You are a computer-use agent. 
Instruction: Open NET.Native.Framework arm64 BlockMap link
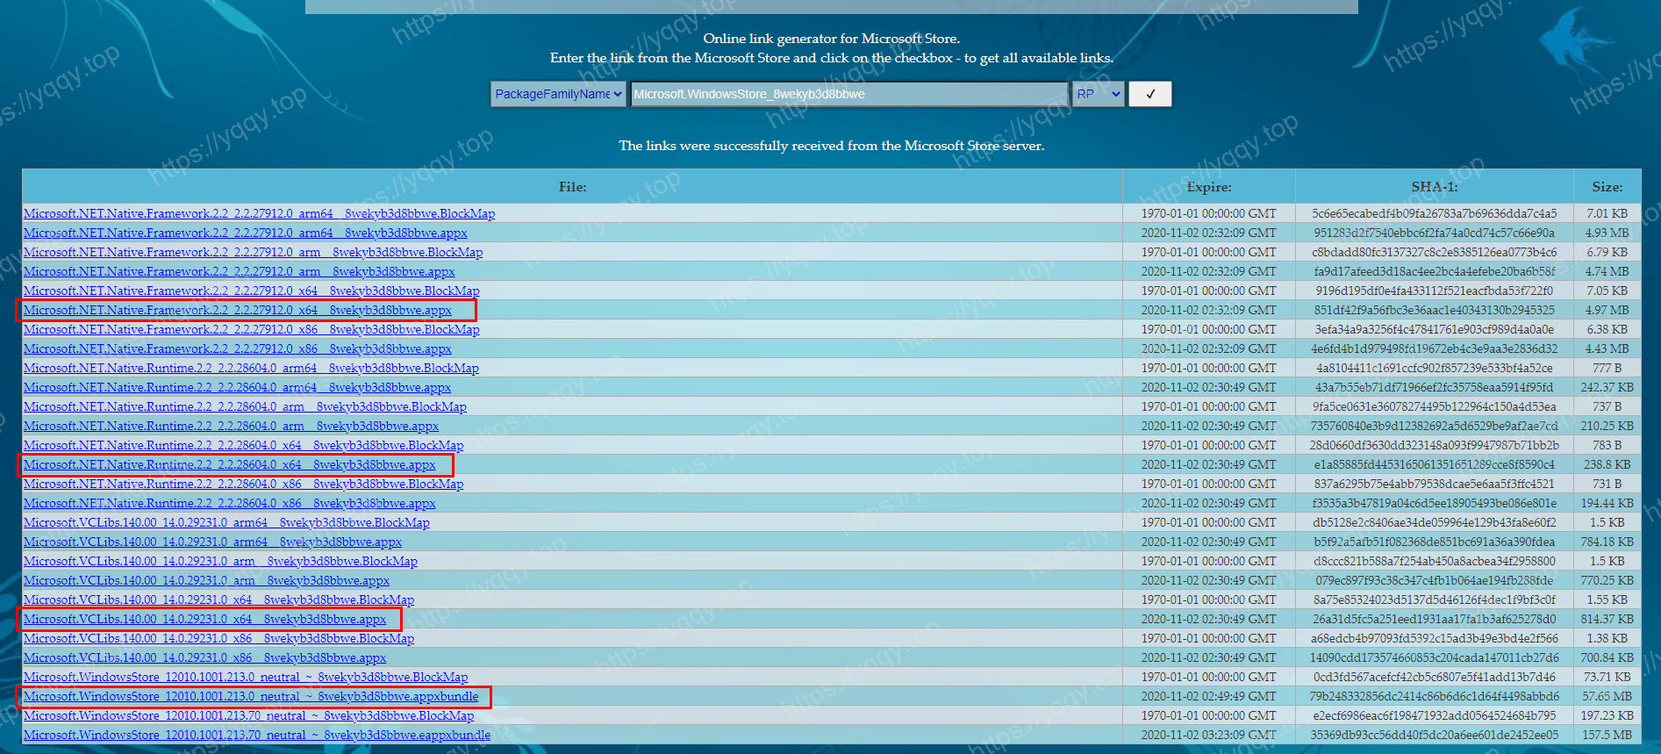tap(259, 213)
